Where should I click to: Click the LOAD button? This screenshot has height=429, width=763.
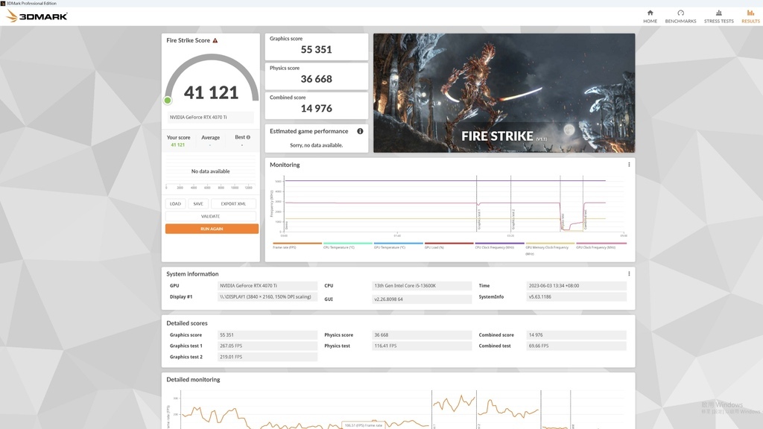[x=175, y=204]
